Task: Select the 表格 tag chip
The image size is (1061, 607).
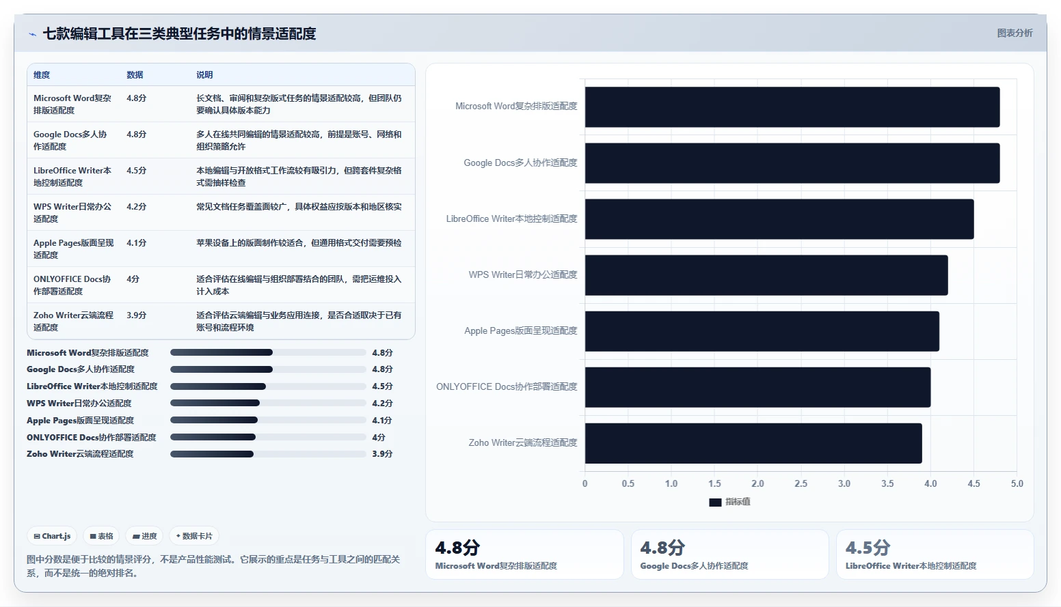Action: [101, 536]
